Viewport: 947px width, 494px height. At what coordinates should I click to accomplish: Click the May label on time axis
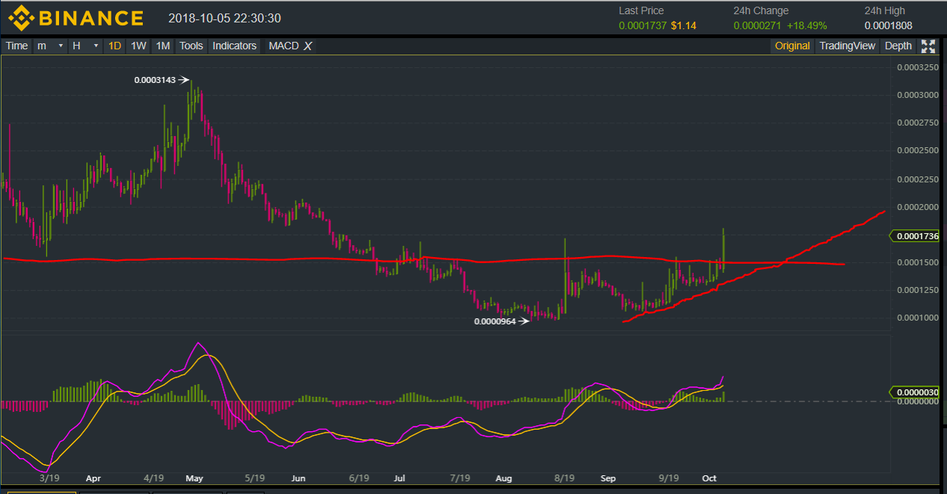click(194, 477)
